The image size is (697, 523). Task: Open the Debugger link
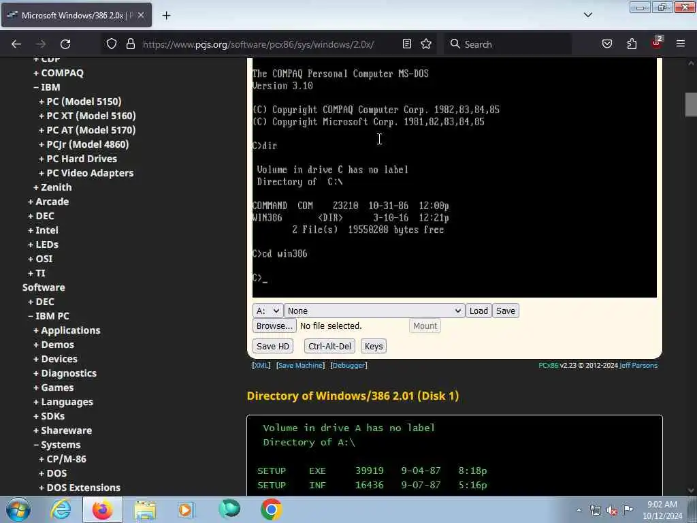click(349, 366)
